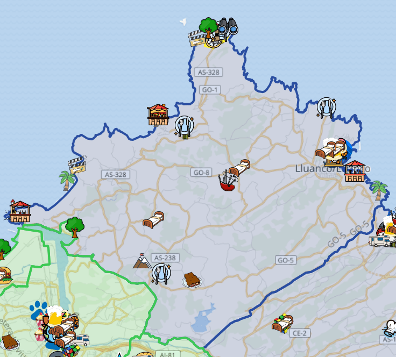Open the mountain peak marker beside AS-238

[x=142, y=261]
